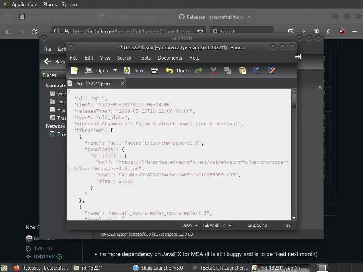Viewport: 363px width, 272px height.
Task: Open Pluma View menu
Action: 105,58
